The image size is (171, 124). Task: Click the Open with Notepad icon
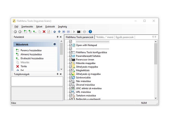pyautogui.click(x=74, y=45)
